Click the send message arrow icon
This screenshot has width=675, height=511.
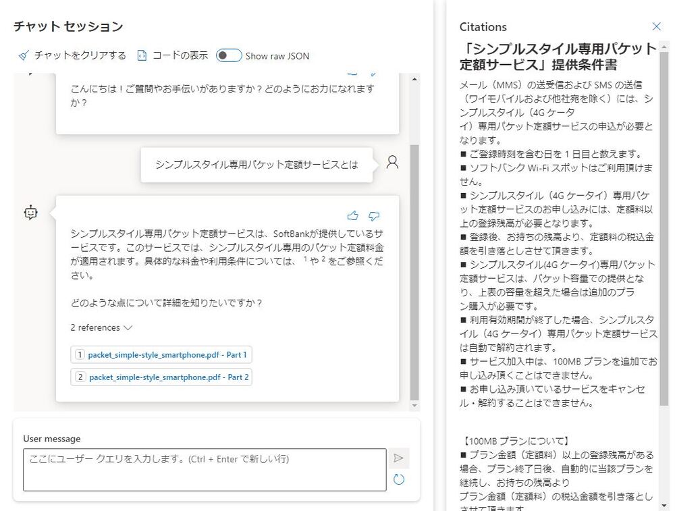398,458
